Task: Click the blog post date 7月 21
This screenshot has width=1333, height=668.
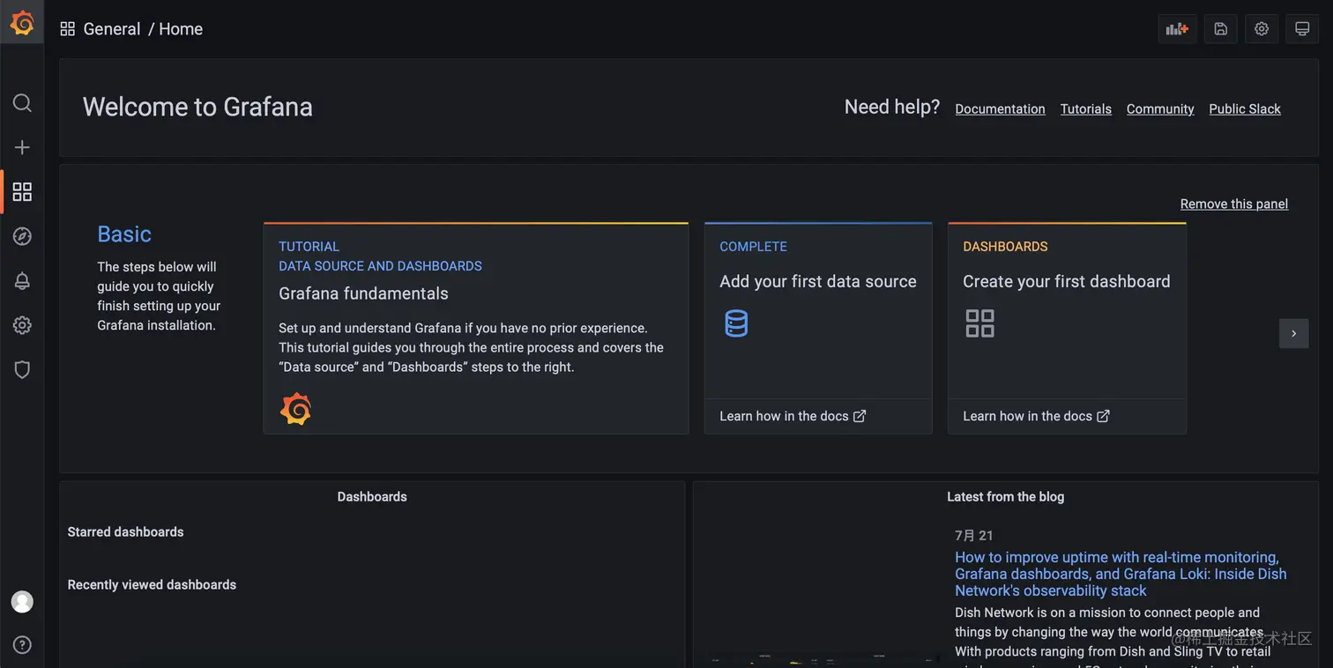Action: click(974, 536)
